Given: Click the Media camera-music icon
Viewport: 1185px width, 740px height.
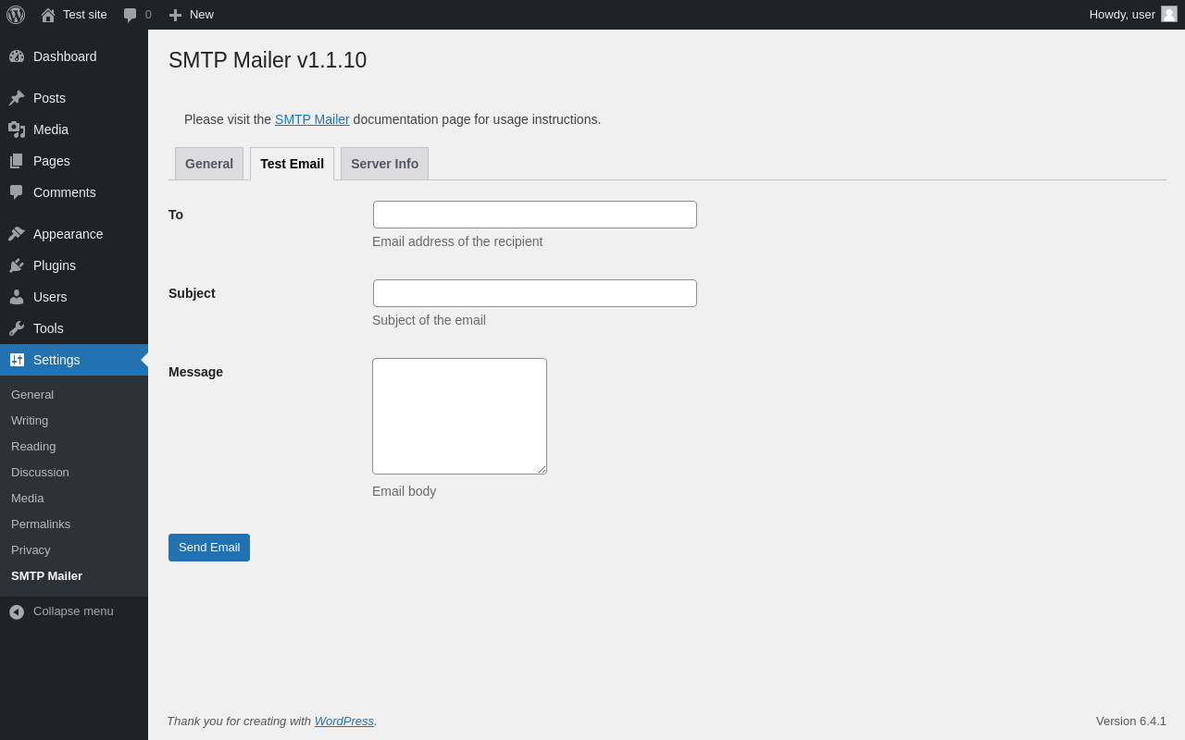Looking at the screenshot, I should [17, 129].
